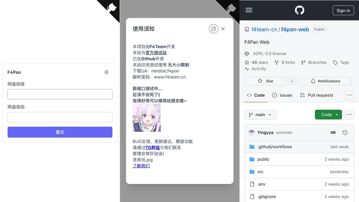Open commit history clock icon
The width and height of the screenshot is (359, 202).
(345, 132)
